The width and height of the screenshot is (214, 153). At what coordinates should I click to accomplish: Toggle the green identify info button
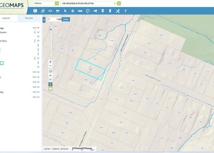point(50,88)
